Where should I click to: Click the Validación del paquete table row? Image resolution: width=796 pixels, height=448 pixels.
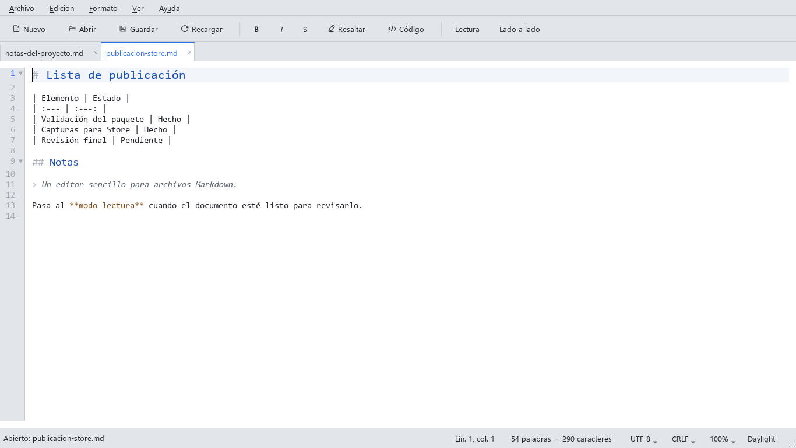click(x=111, y=119)
